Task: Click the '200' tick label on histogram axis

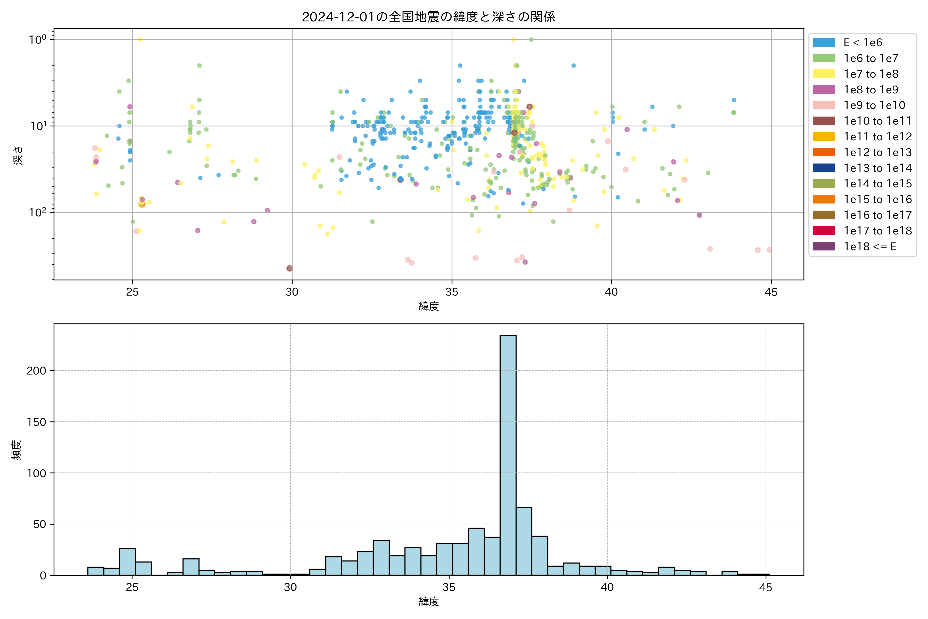Action: pos(36,371)
